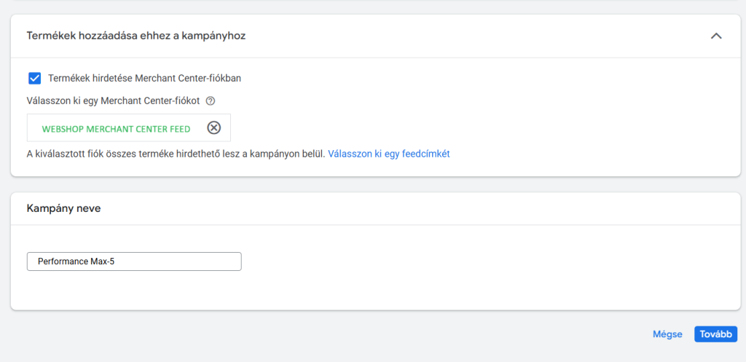746x362 pixels.
Task: Collapse the Termékek hozzáadása section chevron
Action: [x=716, y=36]
